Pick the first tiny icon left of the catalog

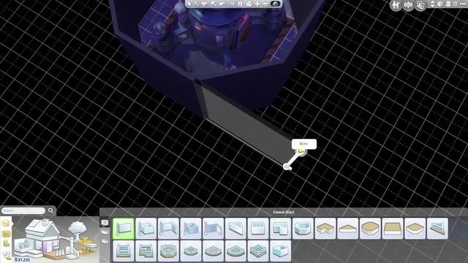click(x=105, y=222)
